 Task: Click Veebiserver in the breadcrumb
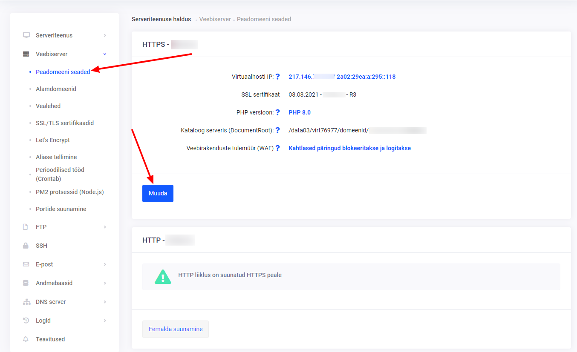point(215,19)
